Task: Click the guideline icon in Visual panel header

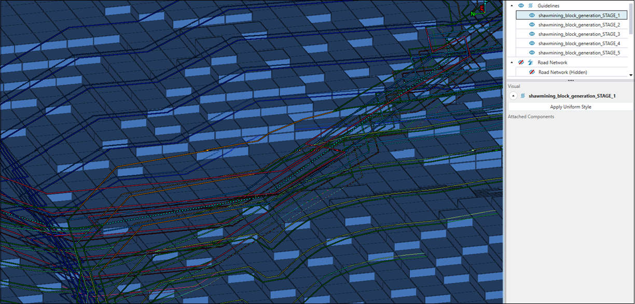Action: pos(522,96)
